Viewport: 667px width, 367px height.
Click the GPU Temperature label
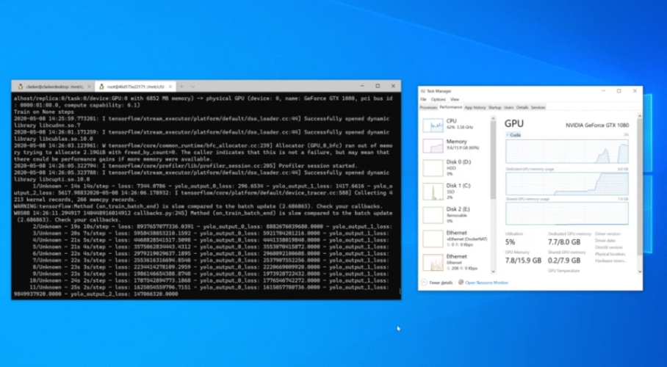point(563,270)
